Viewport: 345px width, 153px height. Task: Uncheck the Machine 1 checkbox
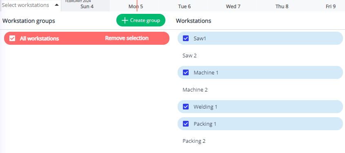point(186,72)
